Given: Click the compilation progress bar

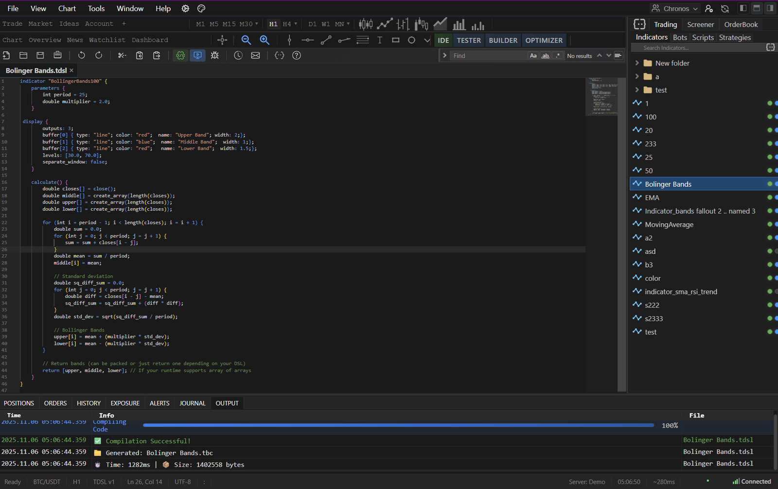Looking at the screenshot, I should click(398, 425).
